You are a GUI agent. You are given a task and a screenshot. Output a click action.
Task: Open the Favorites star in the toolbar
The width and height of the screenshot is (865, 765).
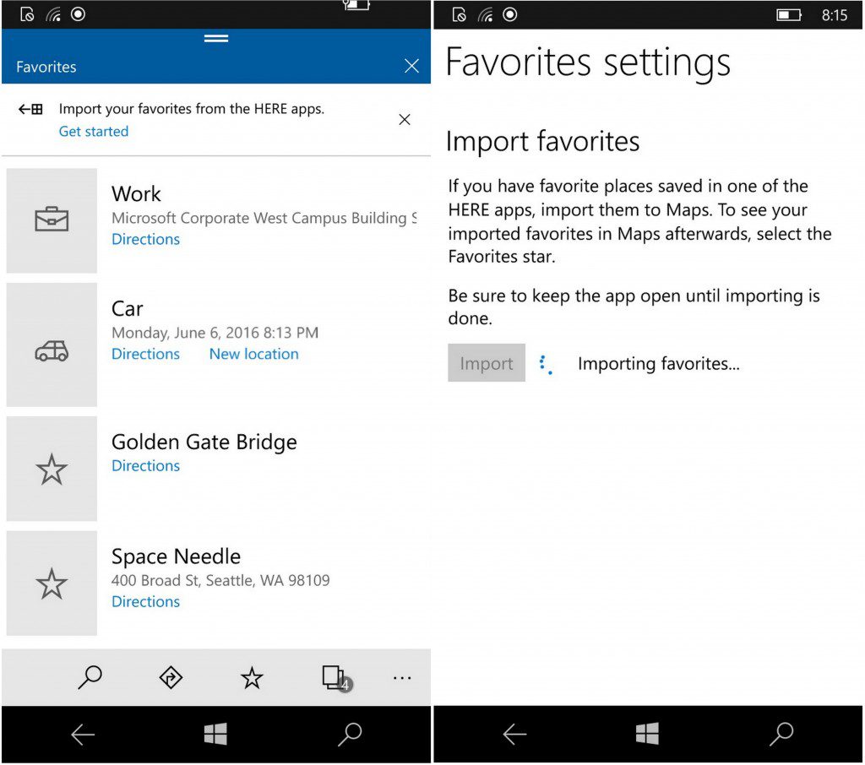point(251,676)
